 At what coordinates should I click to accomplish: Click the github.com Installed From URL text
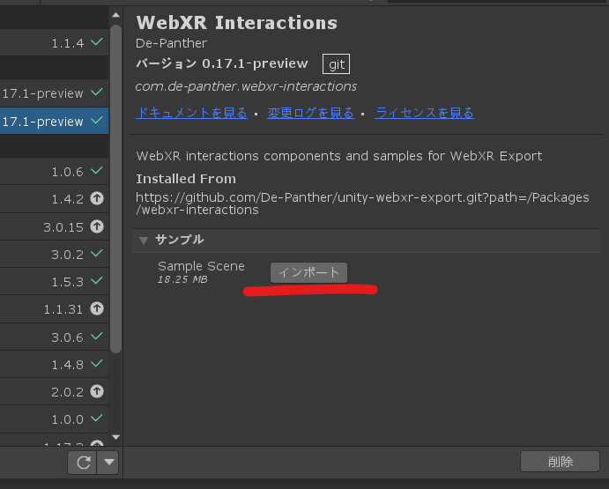coord(362,204)
